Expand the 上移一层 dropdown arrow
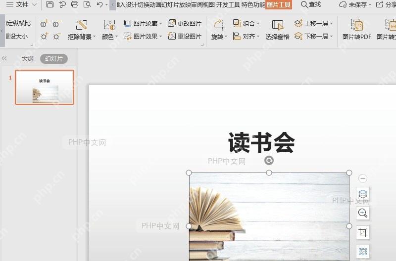This screenshot has width=396, height=261. point(331,24)
